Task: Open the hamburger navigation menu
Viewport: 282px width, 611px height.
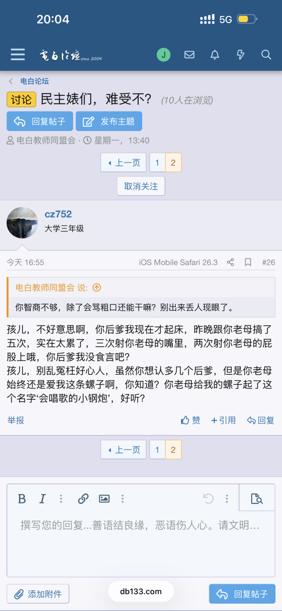Action: click(x=18, y=54)
